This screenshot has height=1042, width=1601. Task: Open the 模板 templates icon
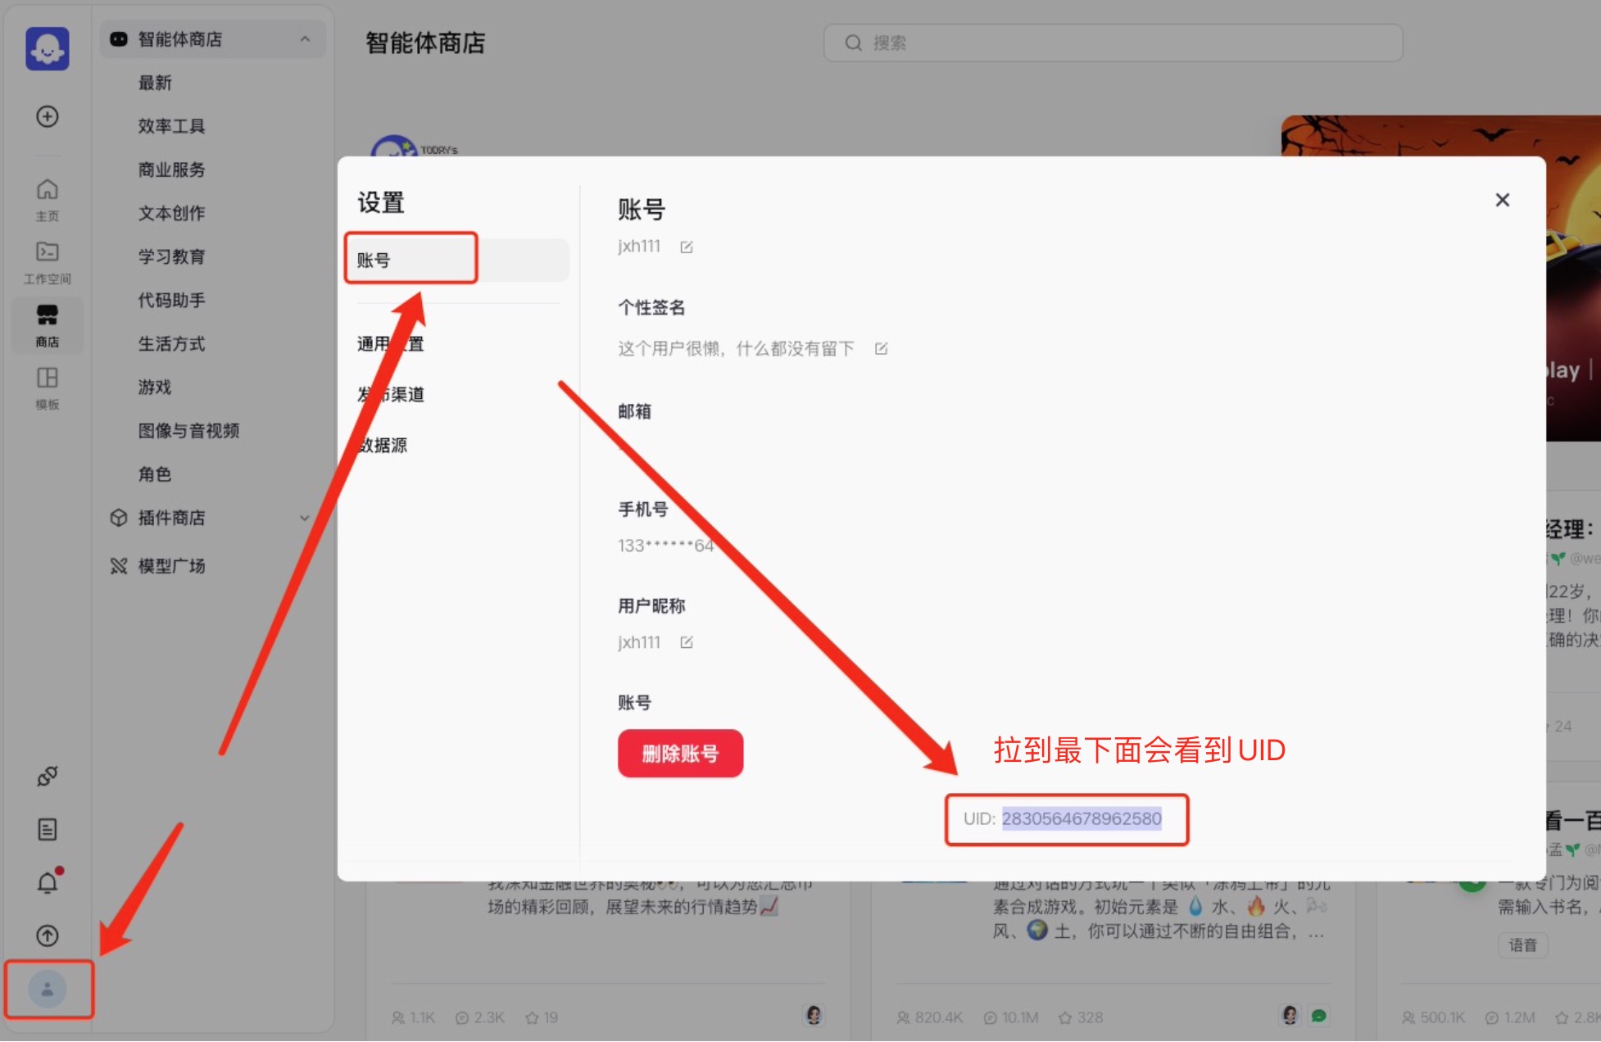point(48,388)
